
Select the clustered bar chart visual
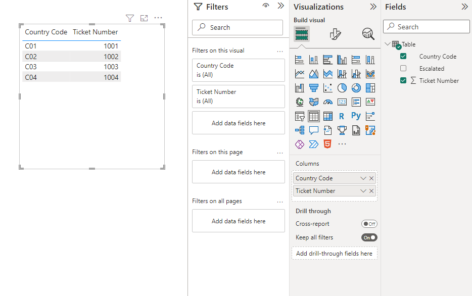(328, 60)
